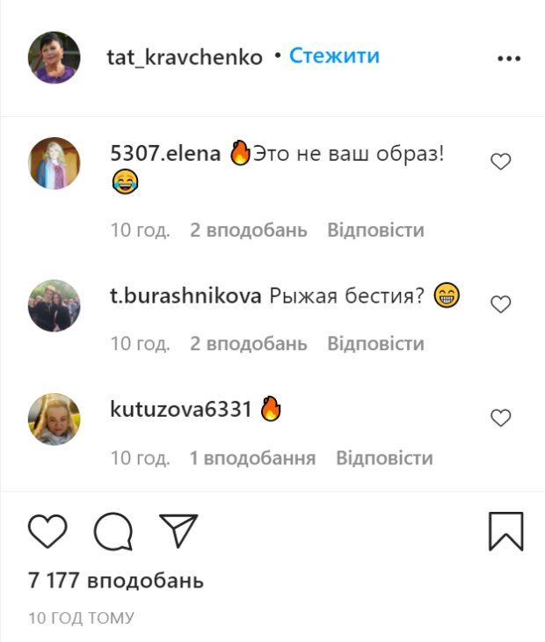This screenshot has height=642, width=545.
Task: Reply to the kutuzova6331 comment
Action: (384, 457)
